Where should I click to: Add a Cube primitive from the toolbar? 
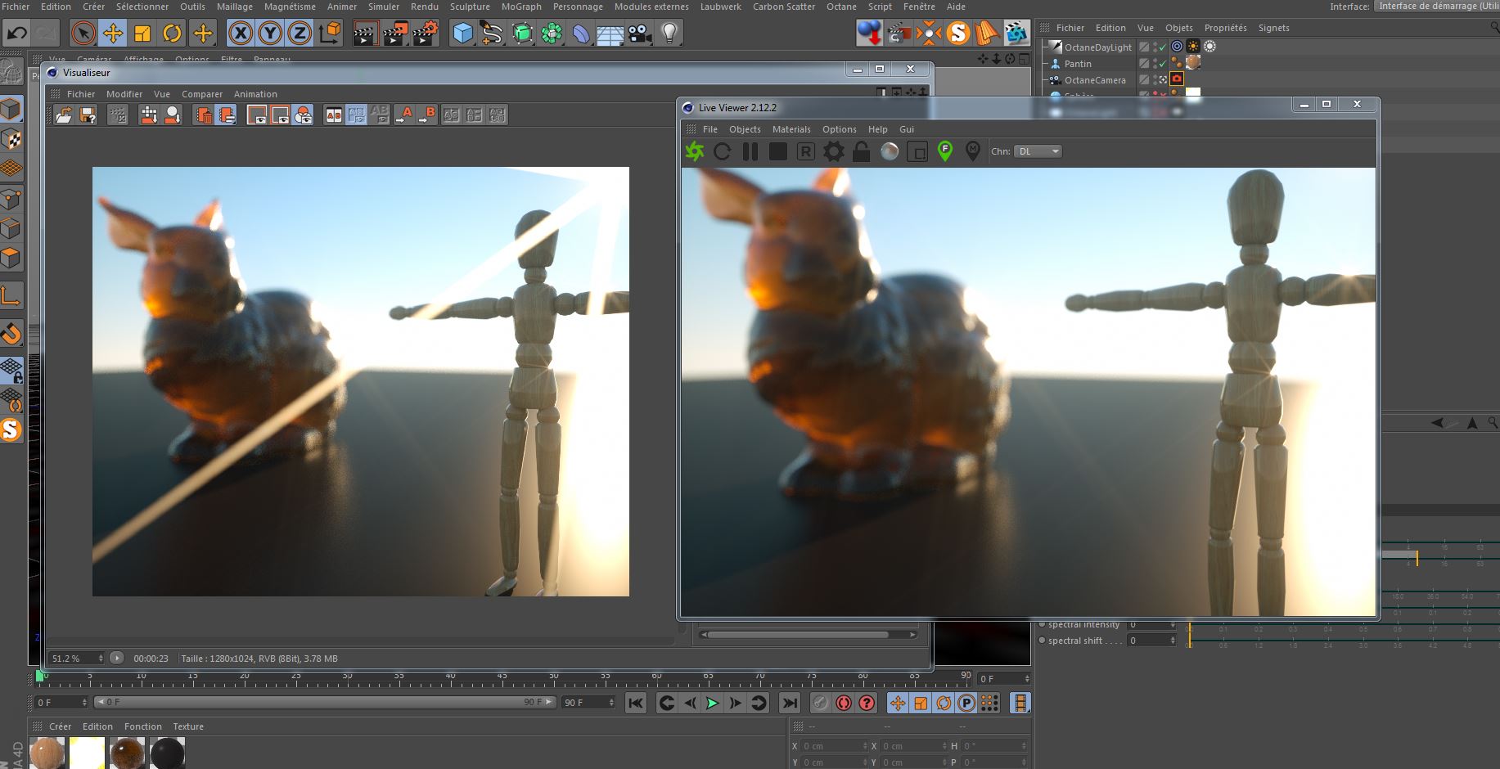coord(463,34)
